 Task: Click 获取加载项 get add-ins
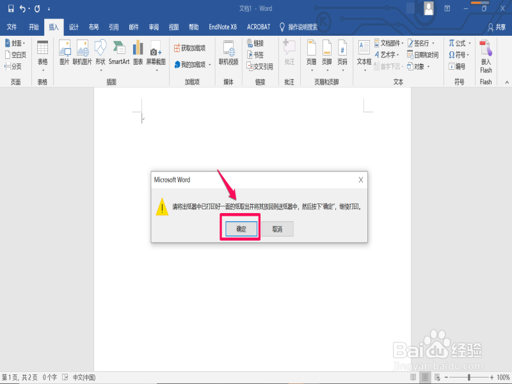click(x=189, y=49)
